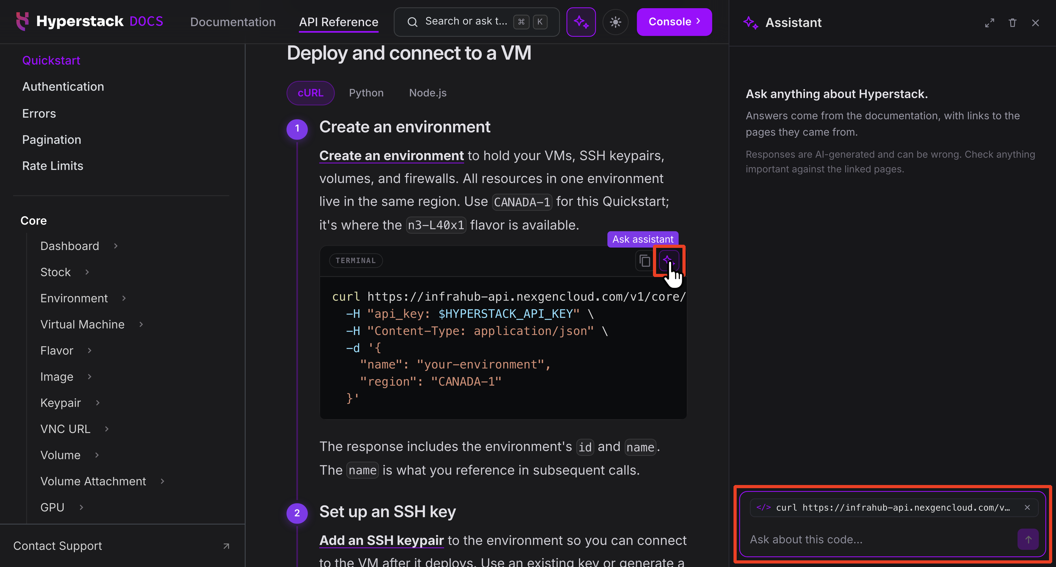Open the Errors sidebar page
Screen dimensions: 1056x567
click(39, 113)
